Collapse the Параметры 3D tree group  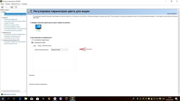(2, 33)
